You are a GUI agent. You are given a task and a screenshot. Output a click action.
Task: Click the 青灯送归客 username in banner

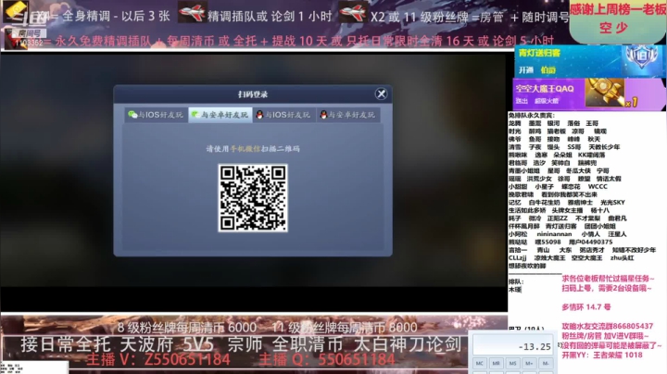(x=539, y=54)
